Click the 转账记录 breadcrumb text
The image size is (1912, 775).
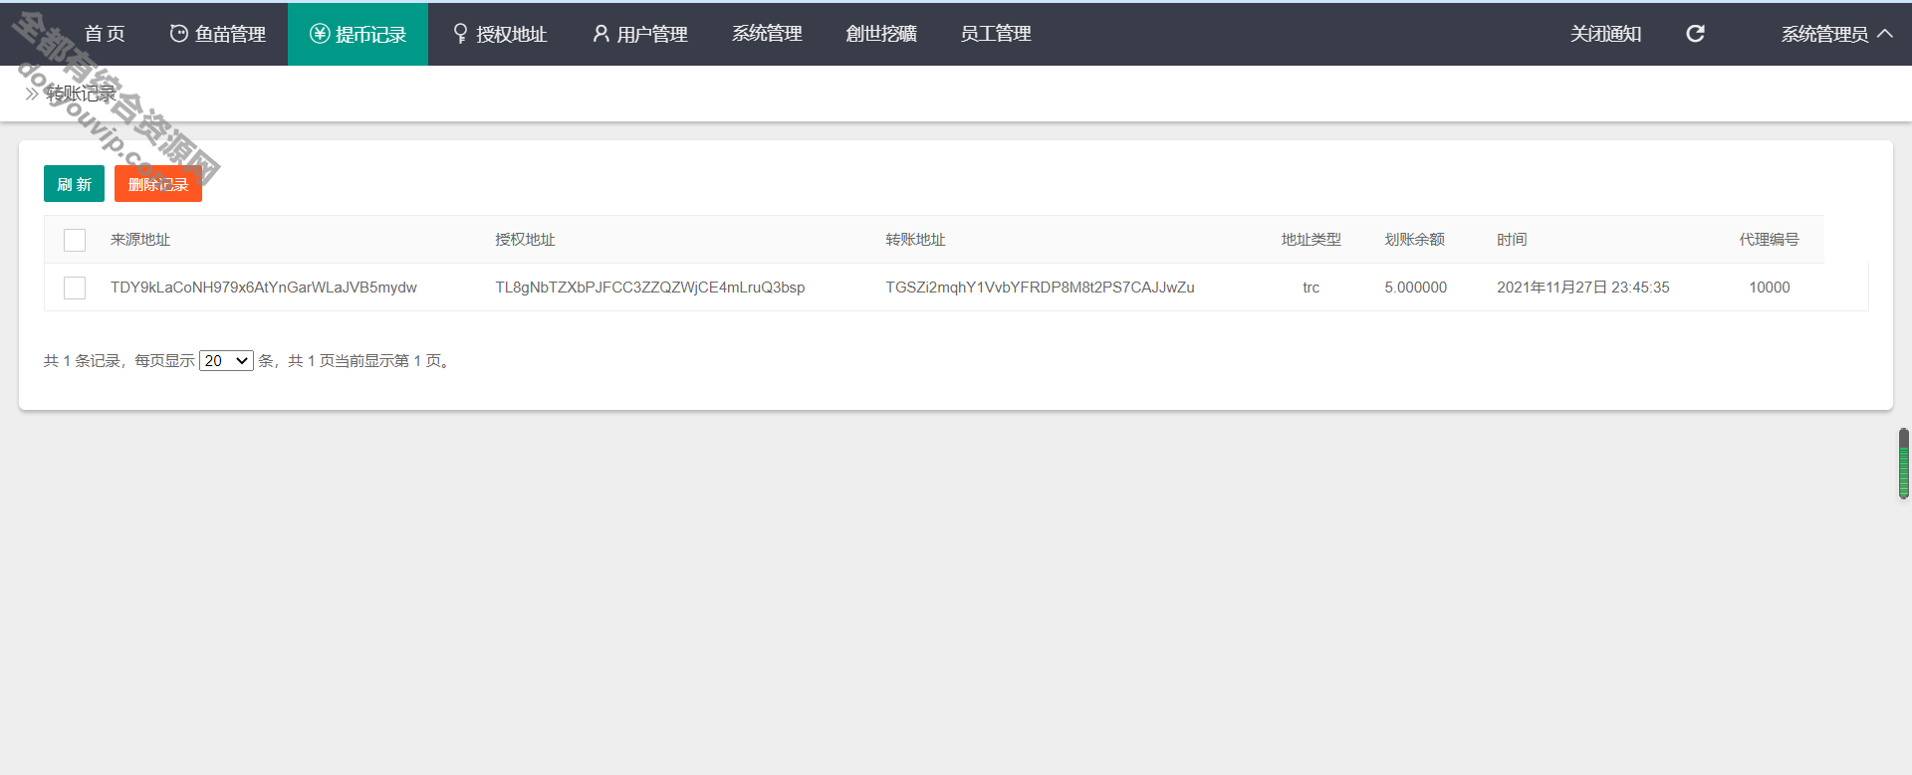[82, 94]
